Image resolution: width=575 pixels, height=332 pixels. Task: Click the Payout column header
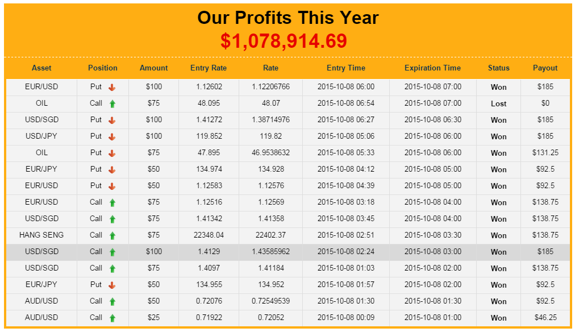tap(545, 68)
